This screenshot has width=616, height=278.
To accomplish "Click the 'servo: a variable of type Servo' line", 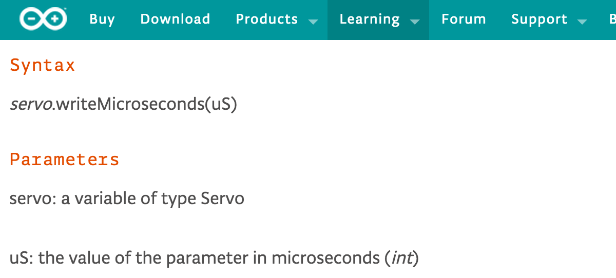I will click(127, 198).
